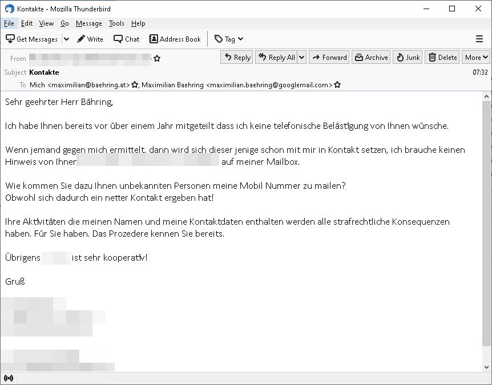
Task: Star the maximilian@baehring.at recipient
Action: [x=135, y=84]
